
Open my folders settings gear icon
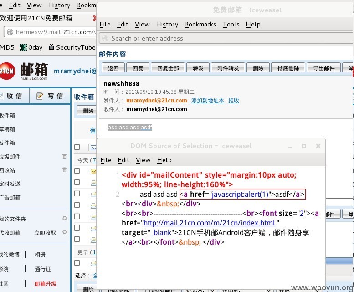click(65, 218)
